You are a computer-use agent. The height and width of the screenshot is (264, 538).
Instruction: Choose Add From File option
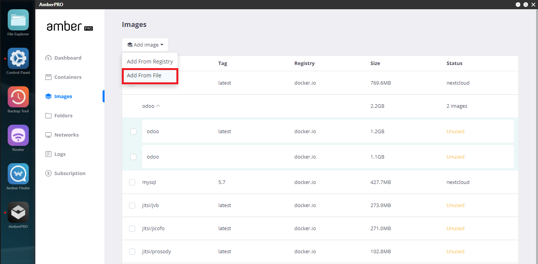[x=150, y=76]
